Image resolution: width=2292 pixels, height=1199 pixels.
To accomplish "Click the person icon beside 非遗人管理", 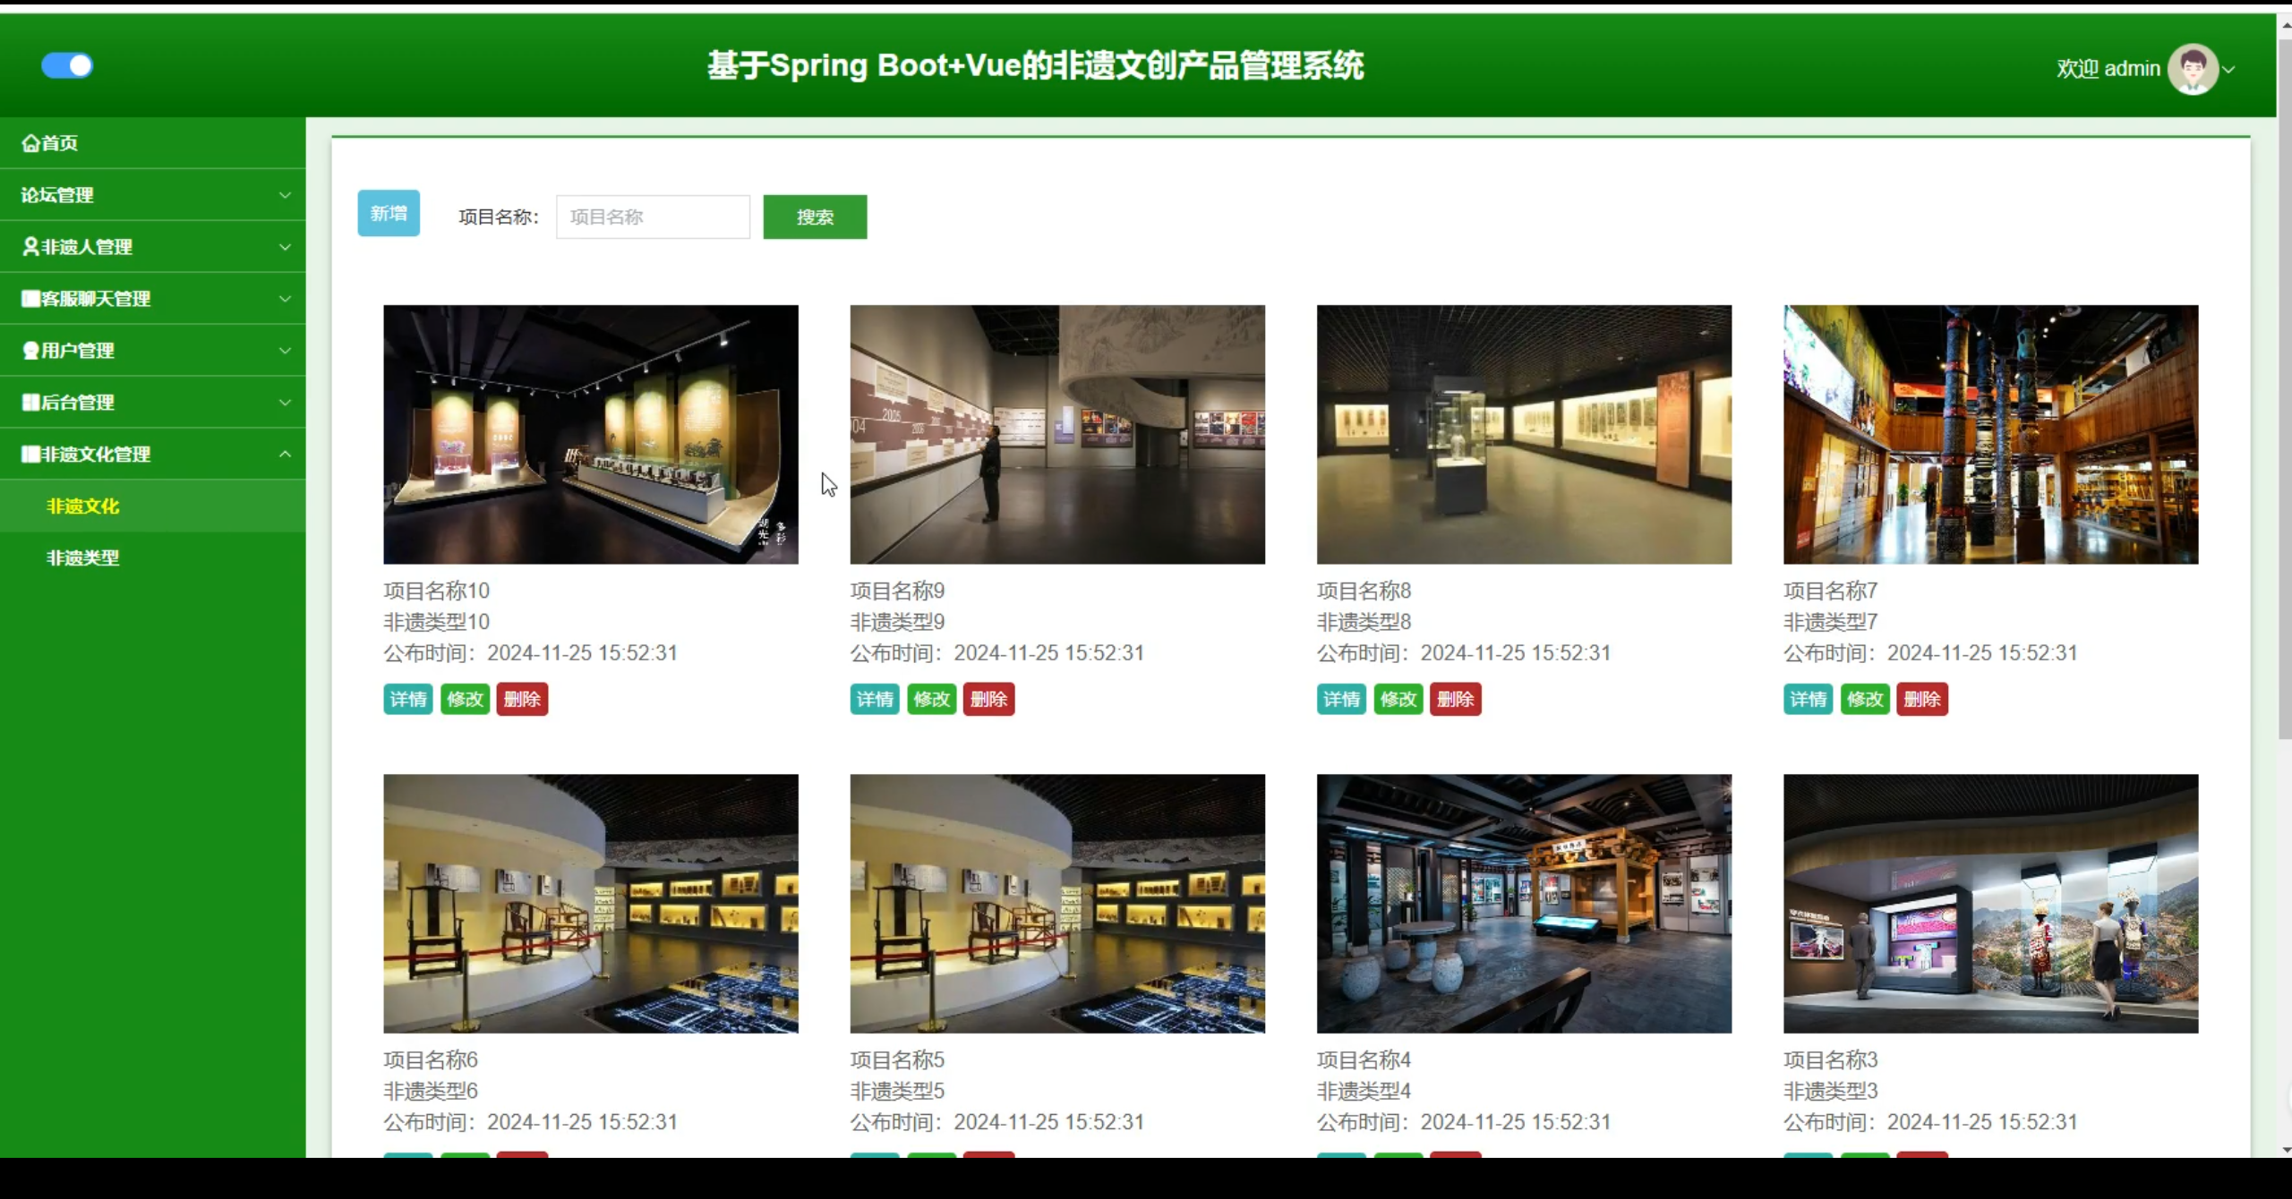I will 30,247.
